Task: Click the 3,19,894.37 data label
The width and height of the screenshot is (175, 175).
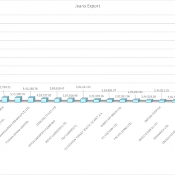Action: tap(109, 91)
